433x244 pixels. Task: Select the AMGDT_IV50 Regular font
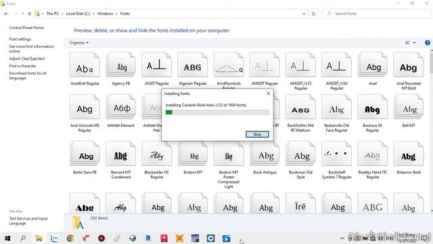click(x=336, y=71)
